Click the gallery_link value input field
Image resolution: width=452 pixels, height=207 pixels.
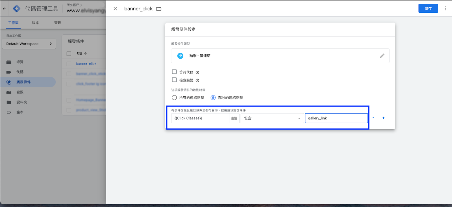tap(336, 118)
